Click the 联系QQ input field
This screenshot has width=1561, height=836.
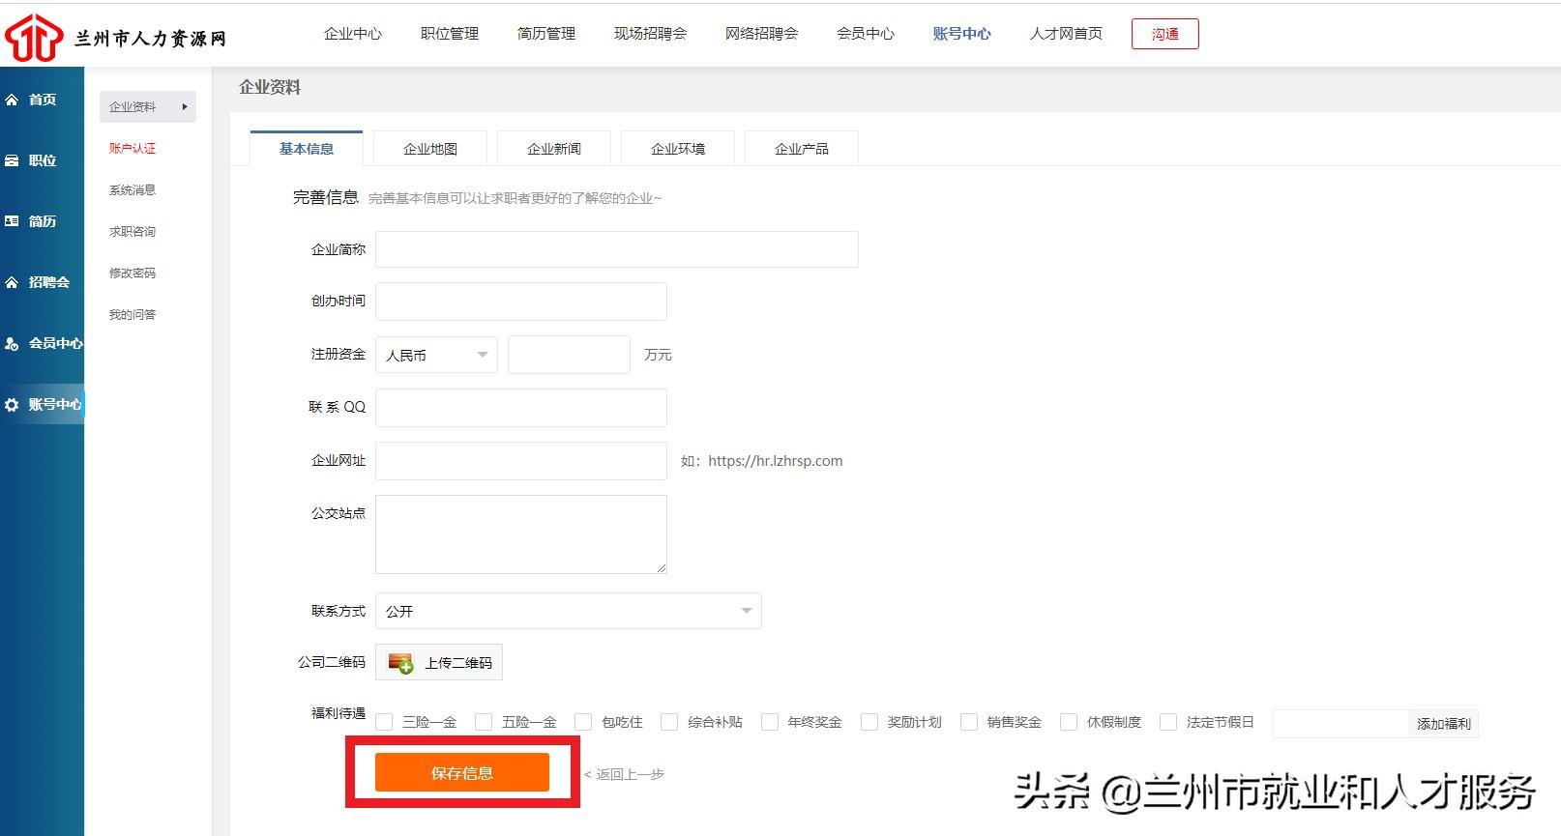point(521,408)
